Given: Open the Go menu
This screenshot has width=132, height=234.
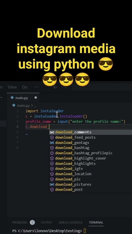Looking at the screenshot, I should [25, 87].
